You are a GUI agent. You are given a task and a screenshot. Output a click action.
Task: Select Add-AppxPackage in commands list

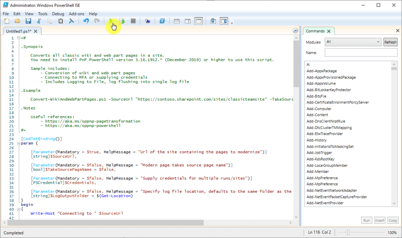(322, 71)
